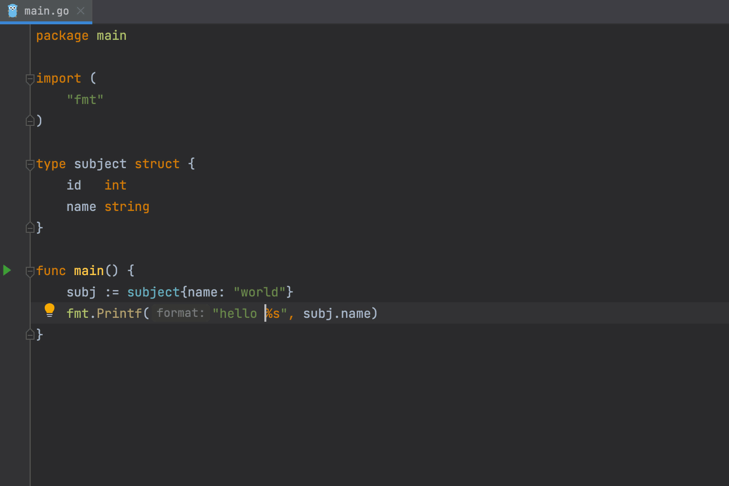Screen dimensions: 729x486
Task: Select the main.go tab
Action: (46, 11)
